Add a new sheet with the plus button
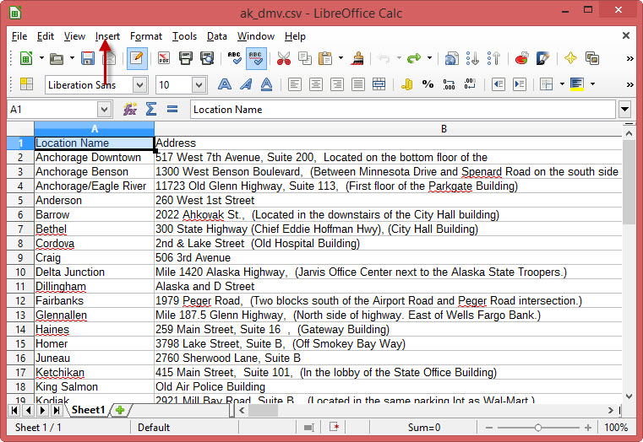 pyautogui.click(x=120, y=410)
